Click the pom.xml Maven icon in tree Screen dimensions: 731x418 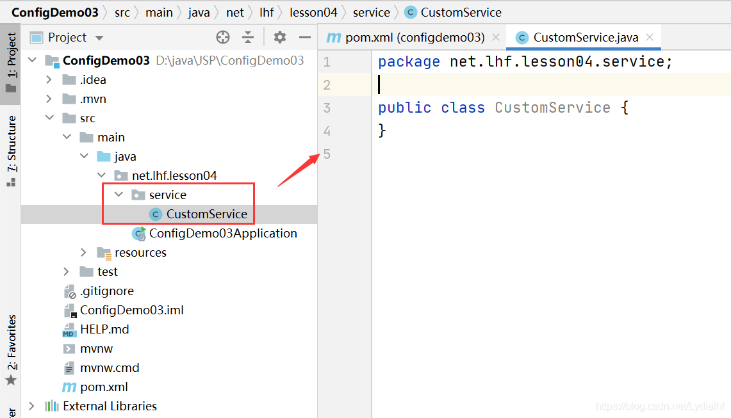pos(69,387)
